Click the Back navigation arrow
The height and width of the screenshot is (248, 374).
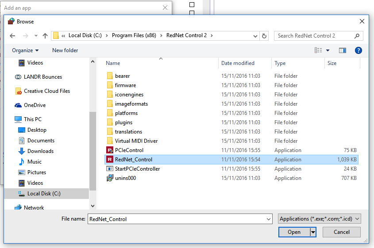(12, 36)
